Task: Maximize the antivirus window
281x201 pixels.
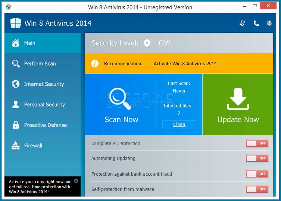Action: pyautogui.click(x=255, y=6)
